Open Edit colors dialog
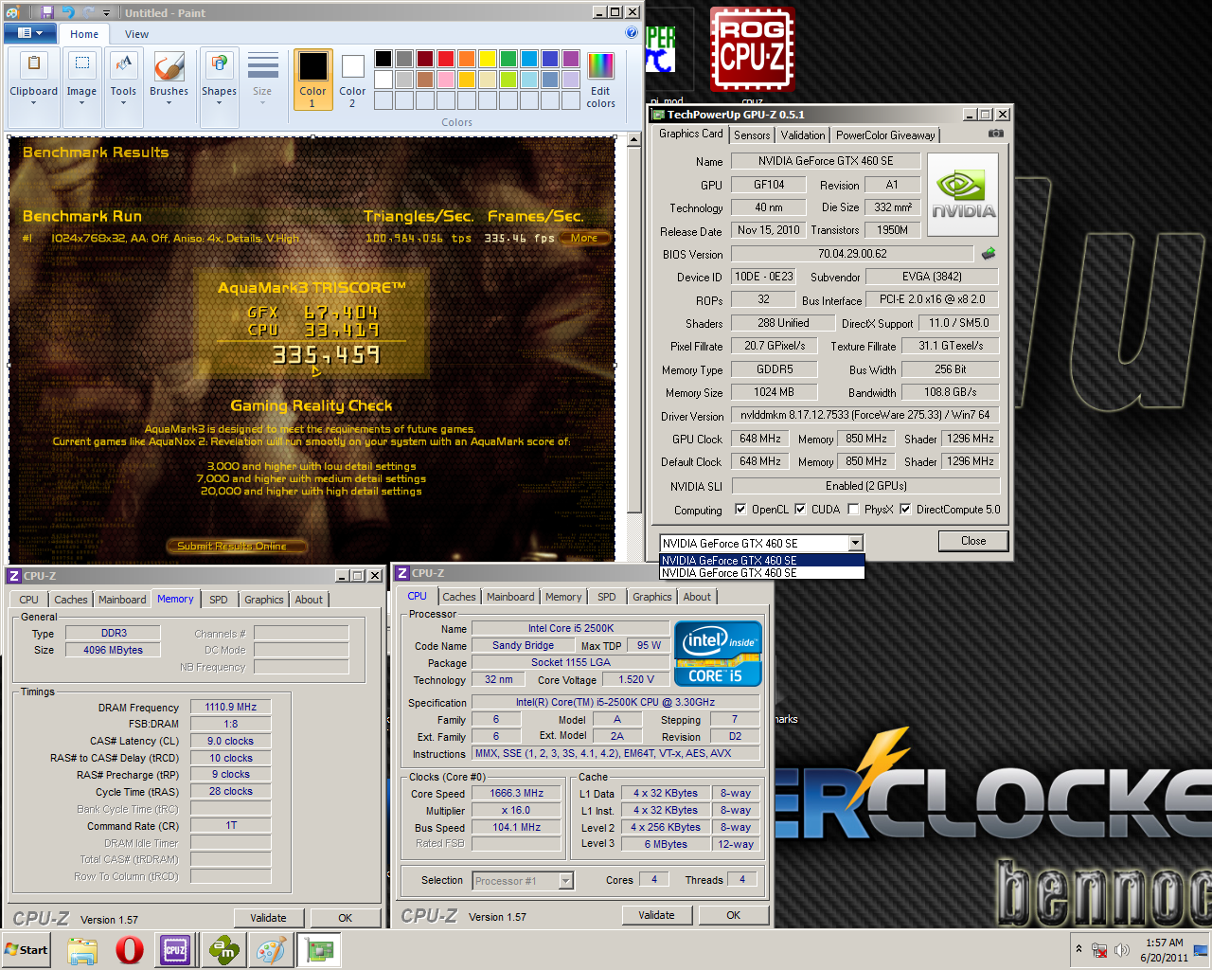Screen dimensions: 1212x970 pyautogui.click(x=600, y=81)
